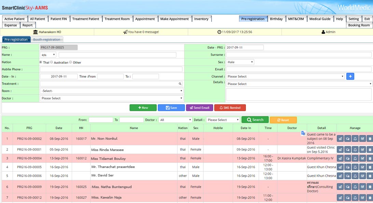373x203 pixels.
Task: Click search magnifier in Treatment field
Action: 180,84
